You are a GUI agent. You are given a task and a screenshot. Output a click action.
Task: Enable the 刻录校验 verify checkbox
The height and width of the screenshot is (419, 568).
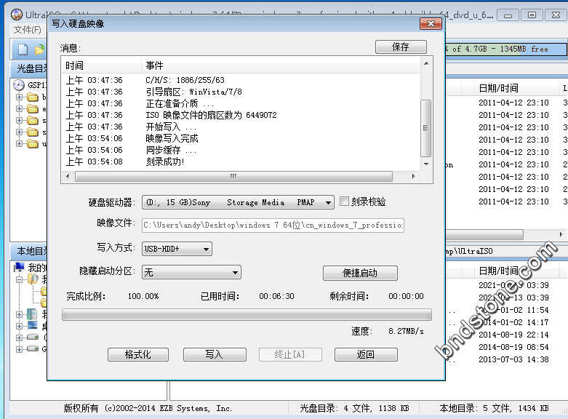(x=344, y=201)
